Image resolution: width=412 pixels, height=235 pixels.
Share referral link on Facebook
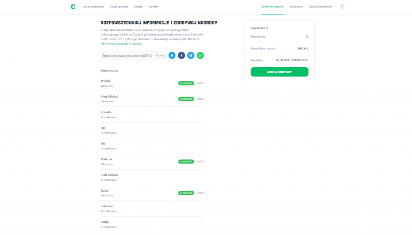[x=181, y=56]
